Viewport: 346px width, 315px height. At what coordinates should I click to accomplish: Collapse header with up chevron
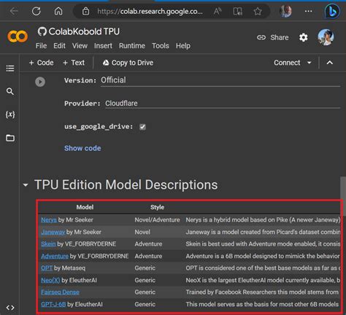[330, 63]
